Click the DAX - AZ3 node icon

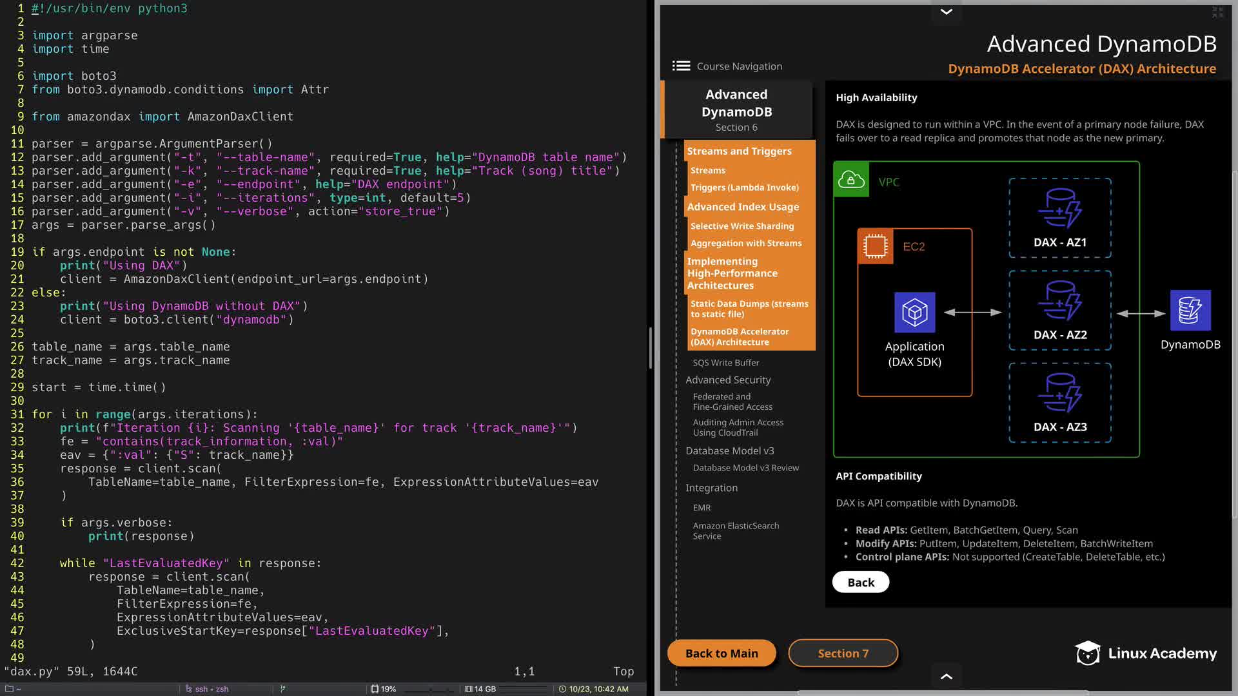pyautogui.click(x=1059, y=393)
